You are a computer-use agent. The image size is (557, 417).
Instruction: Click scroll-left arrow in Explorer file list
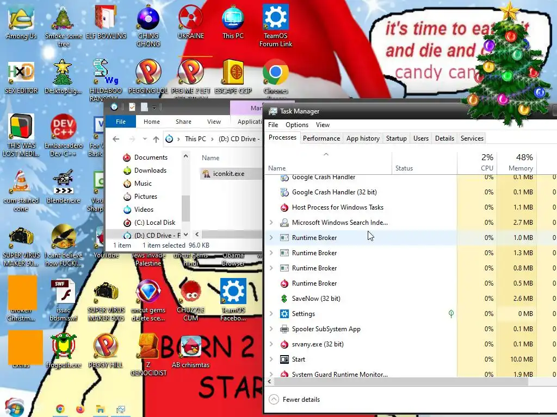click(197, 235)
